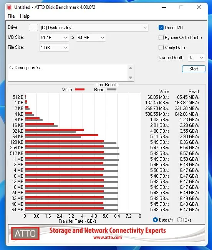Enable the Verify Data checkbox
Image resolution: width=212 pixels, height=250 pixels.
161,48
